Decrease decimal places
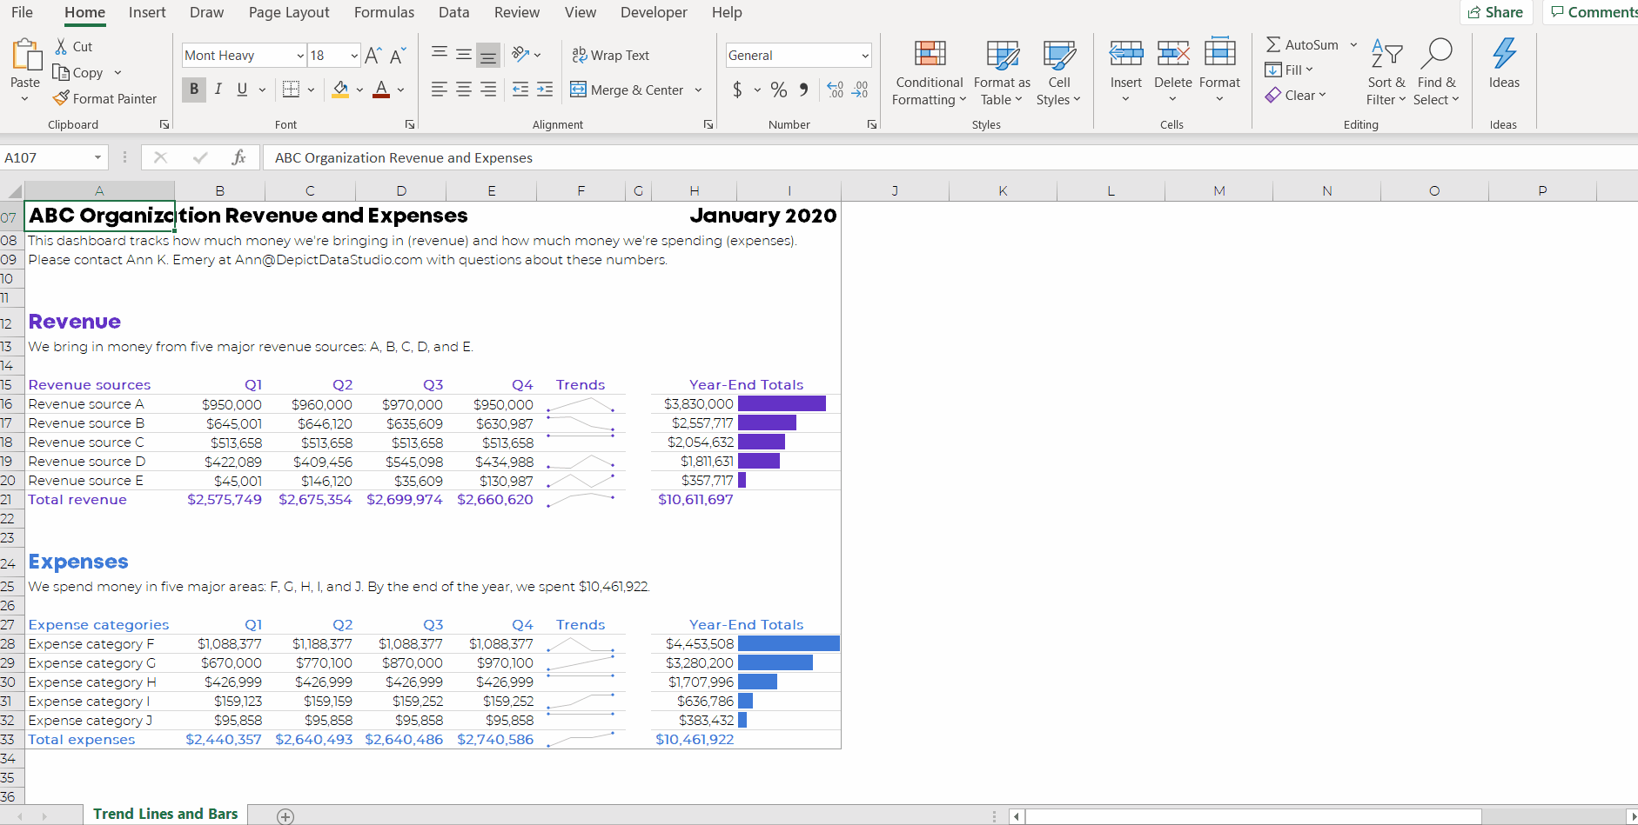Image resolution: width=1638 pixels, height=825 pixels. click(859, 90)
